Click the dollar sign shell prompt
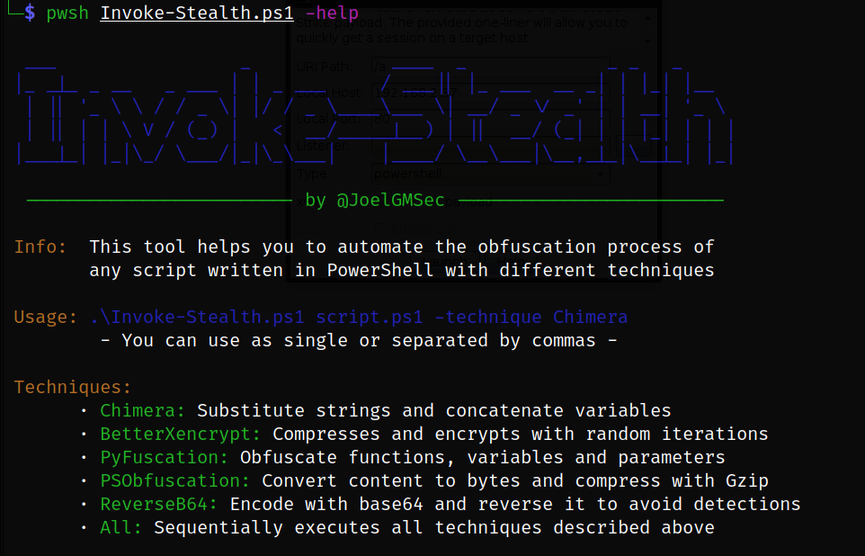 (x=29, y=13)
